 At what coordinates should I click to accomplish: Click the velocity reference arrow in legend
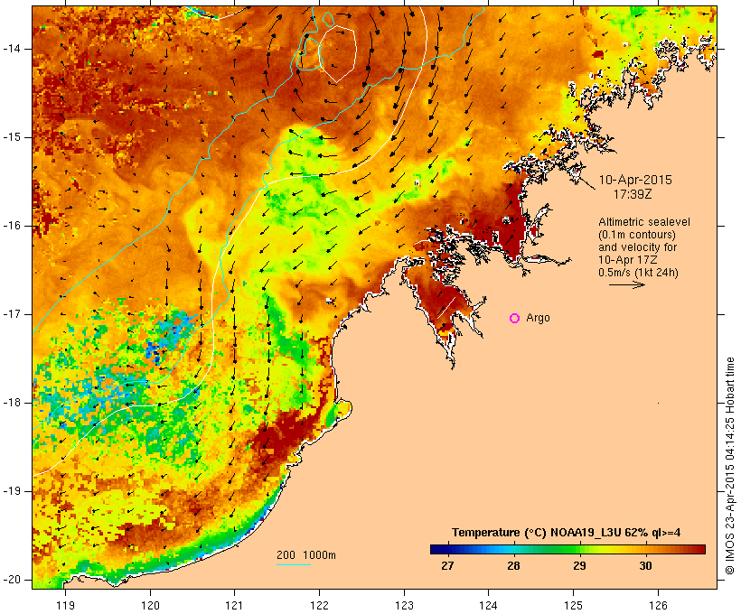click(x=626, y=284)
